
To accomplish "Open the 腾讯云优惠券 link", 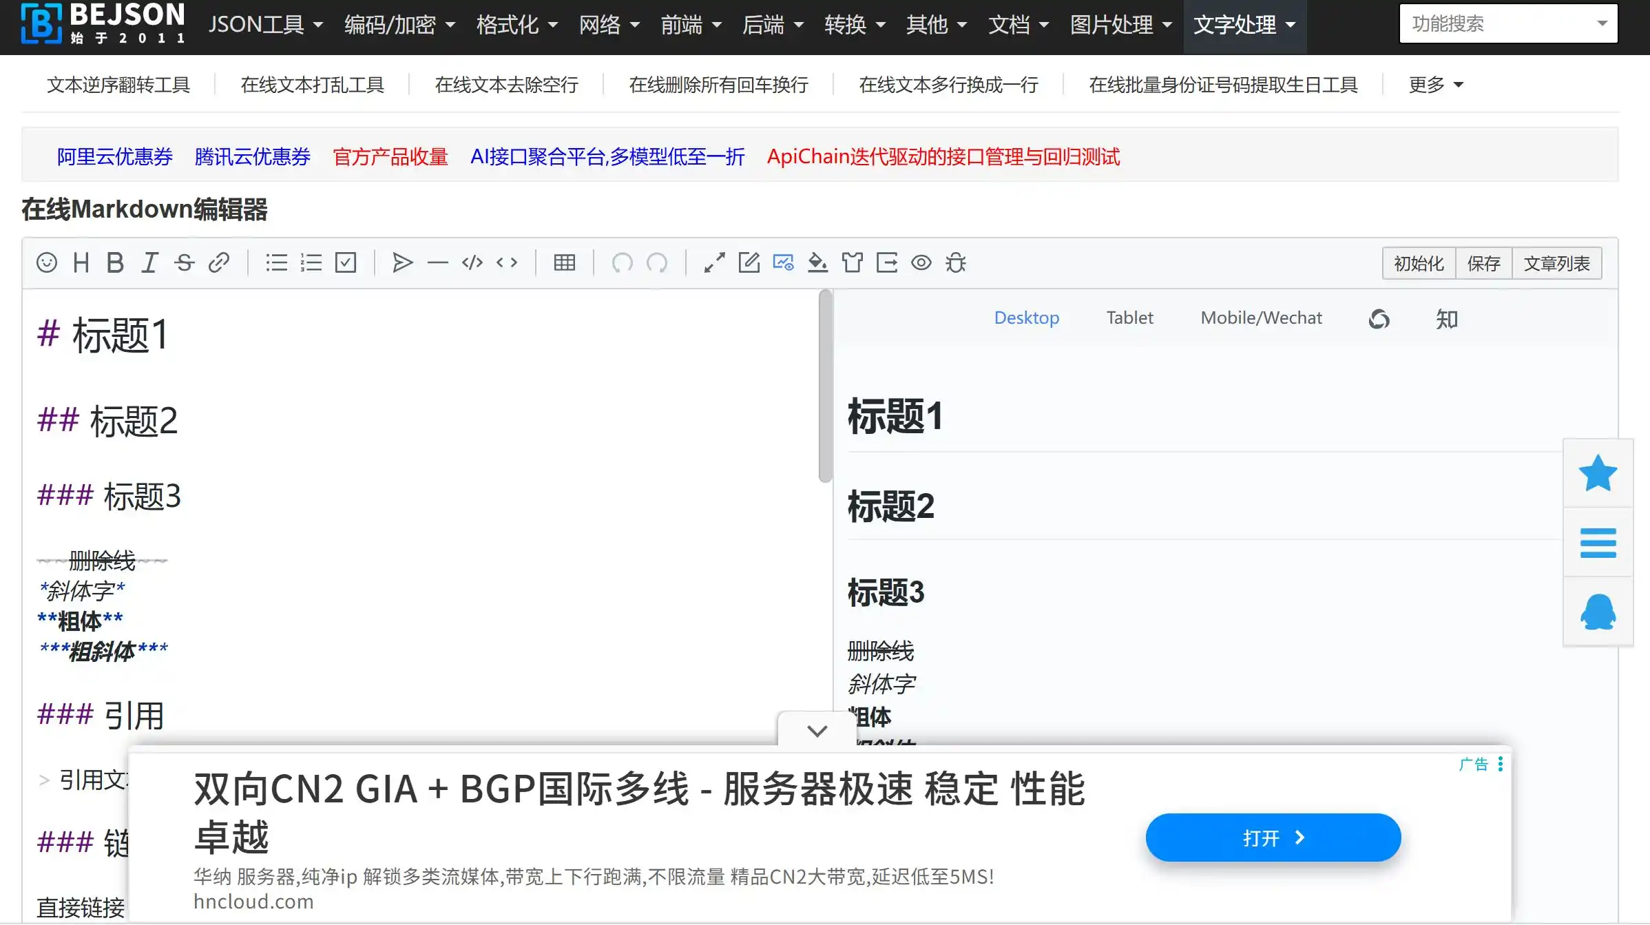I will tap(252, 156).
